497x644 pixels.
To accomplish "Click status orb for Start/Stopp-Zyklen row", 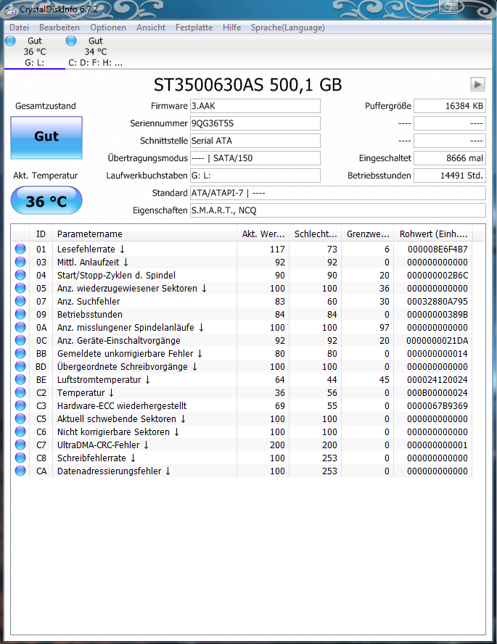I will point(20,275).
